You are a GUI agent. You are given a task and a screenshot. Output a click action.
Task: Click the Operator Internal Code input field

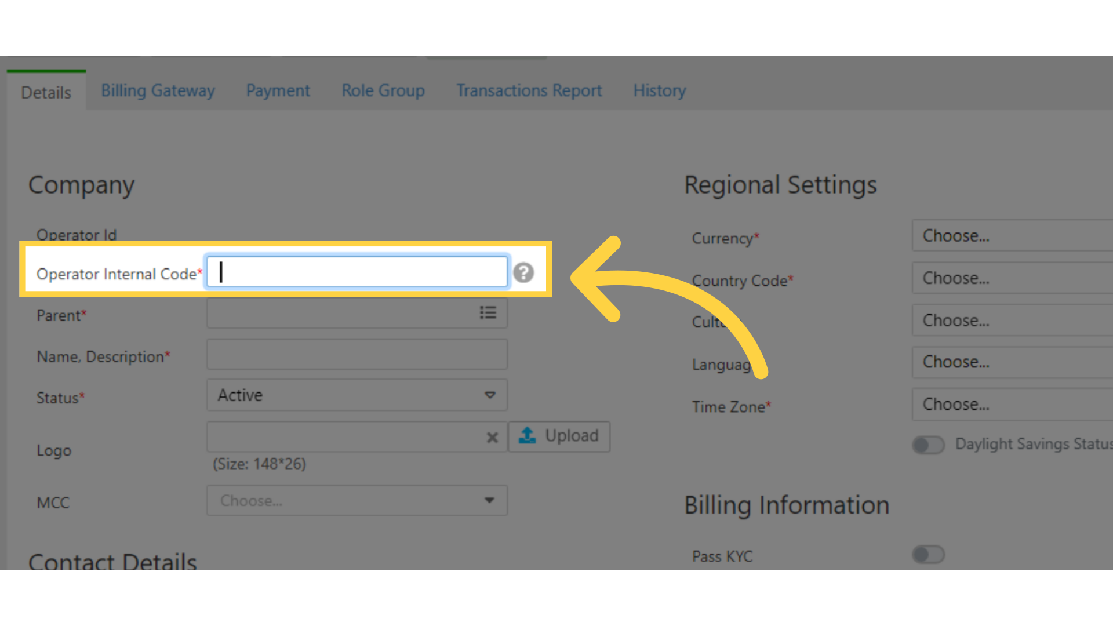coord(357,272)
